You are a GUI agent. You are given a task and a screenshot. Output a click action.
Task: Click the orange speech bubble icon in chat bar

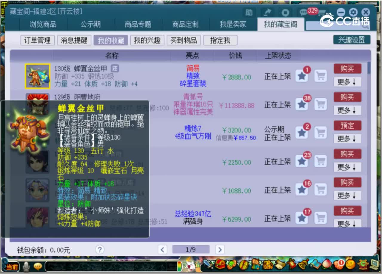(38, 266)
